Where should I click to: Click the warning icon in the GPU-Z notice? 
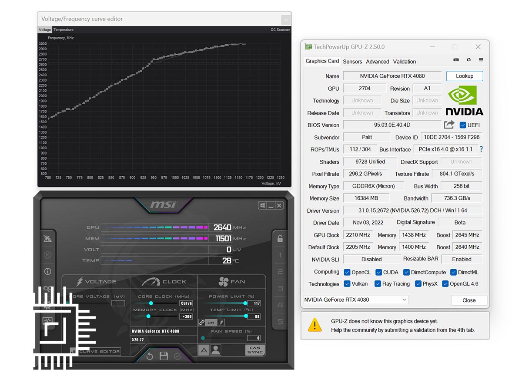click(315, 325)
